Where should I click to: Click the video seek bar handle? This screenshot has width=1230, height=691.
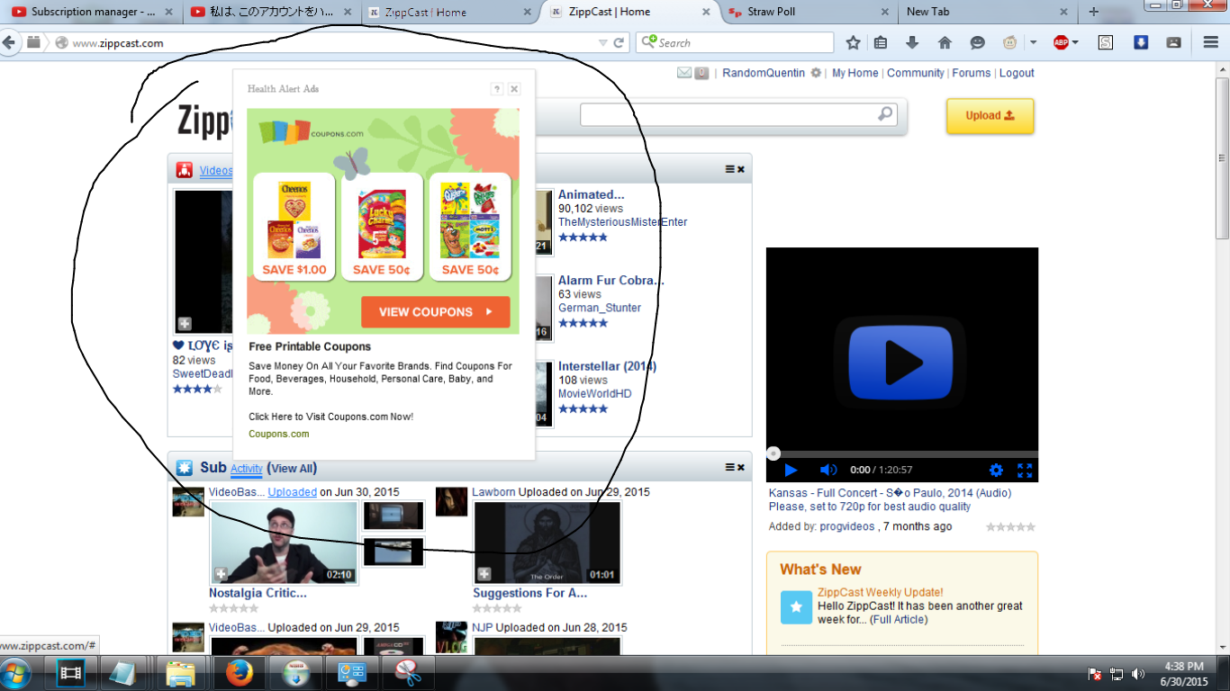tap(773, 453)
